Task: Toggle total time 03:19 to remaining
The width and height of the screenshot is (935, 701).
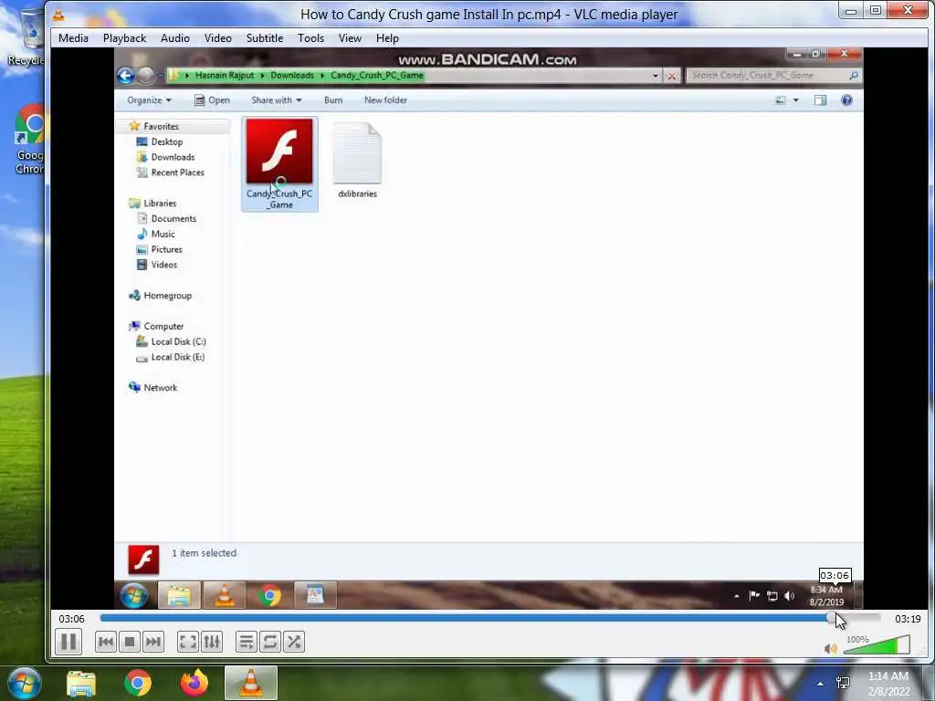Action: click(908, 619)
